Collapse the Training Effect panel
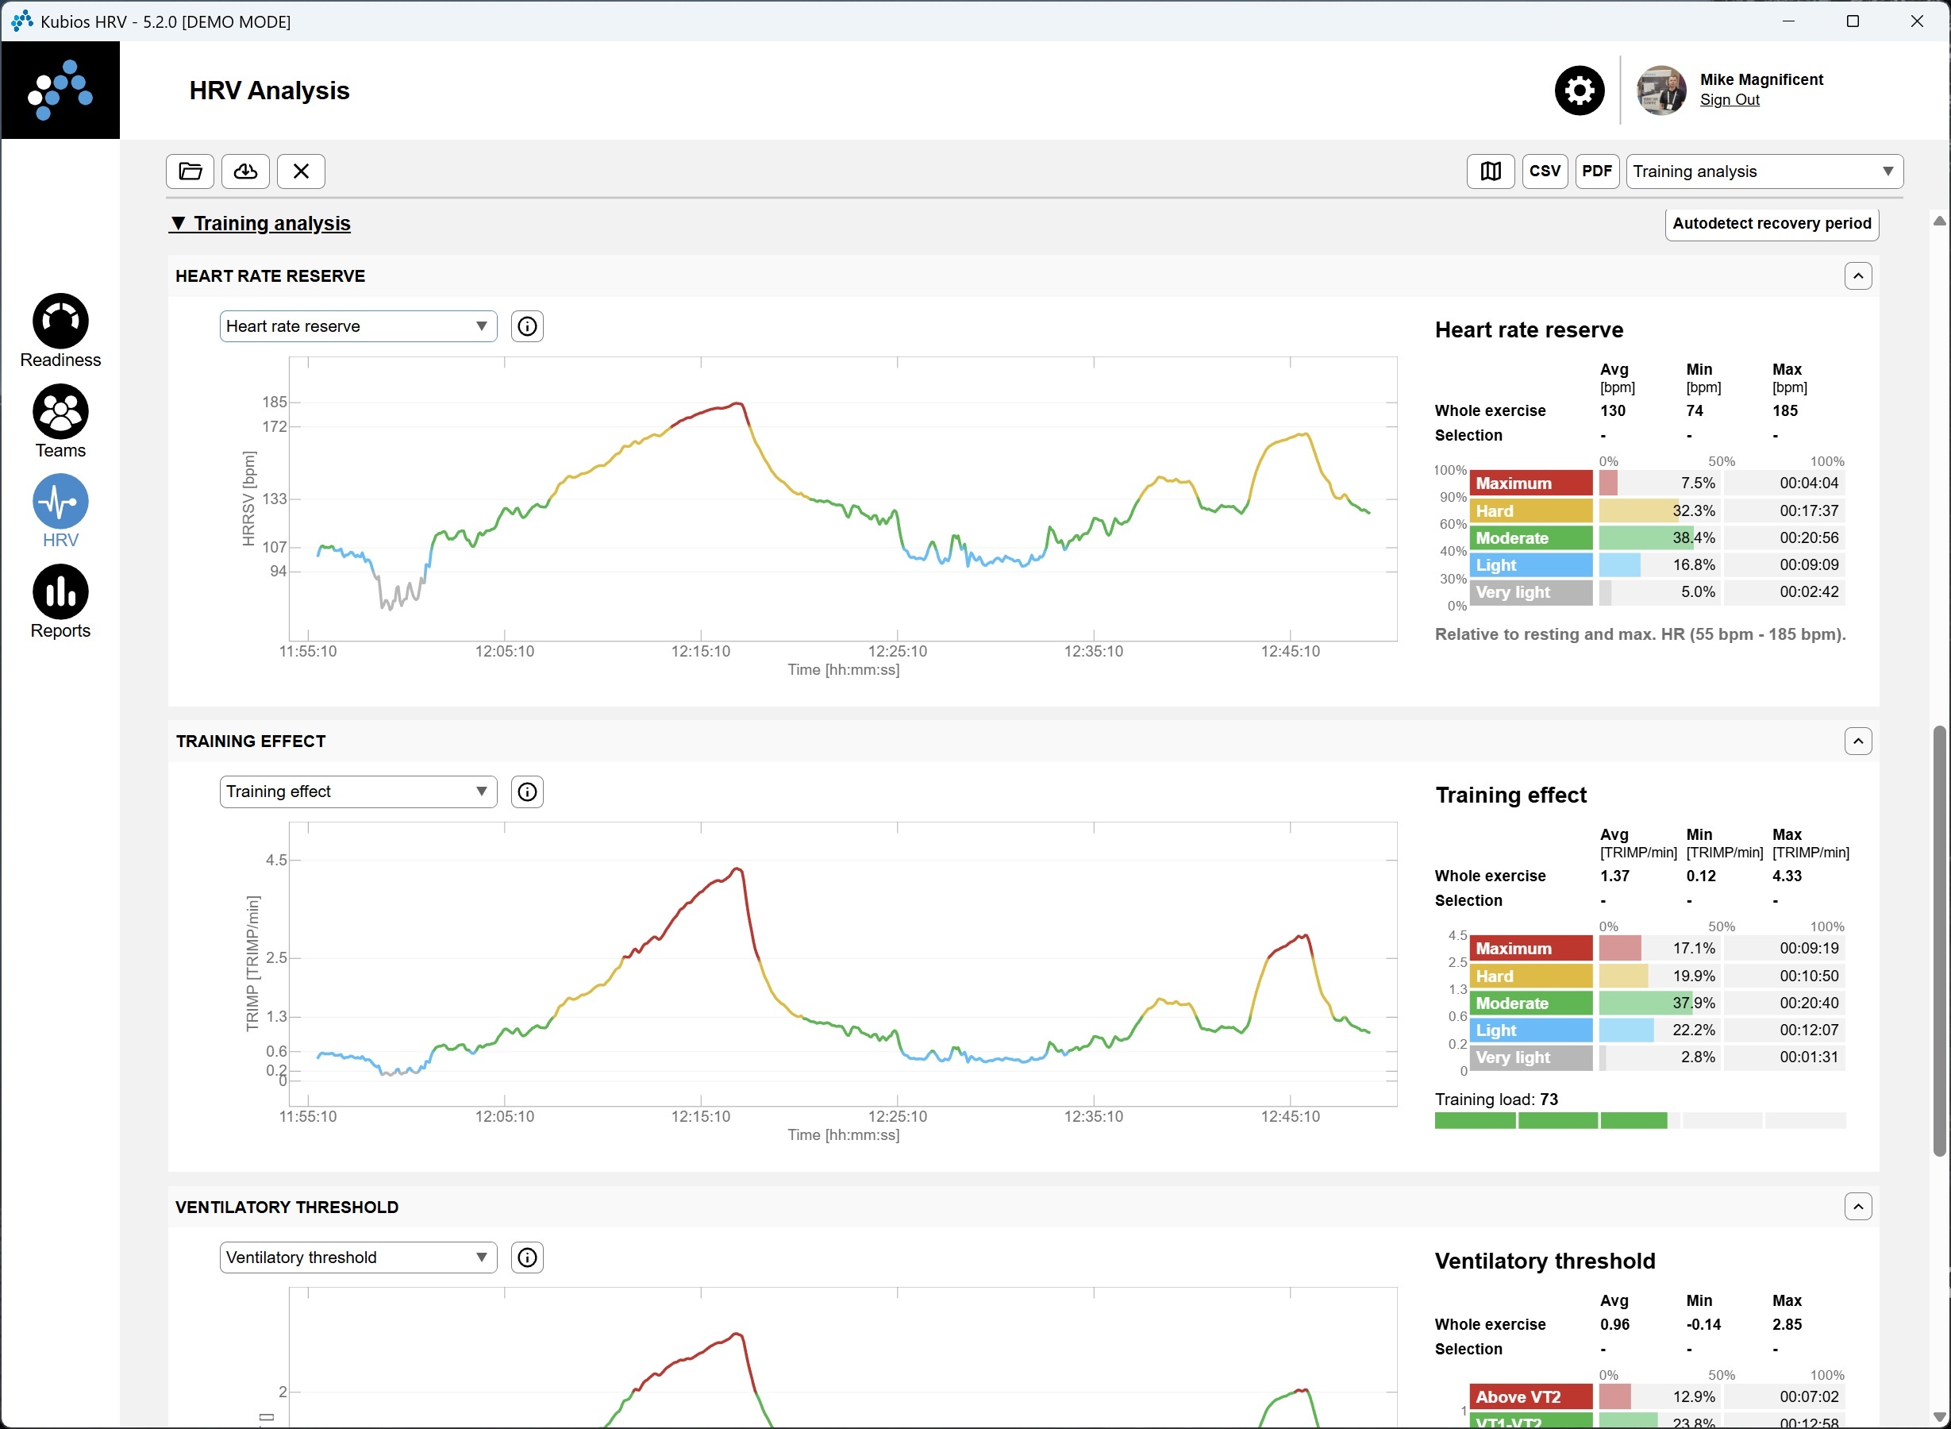 [x=1857, y=741]
